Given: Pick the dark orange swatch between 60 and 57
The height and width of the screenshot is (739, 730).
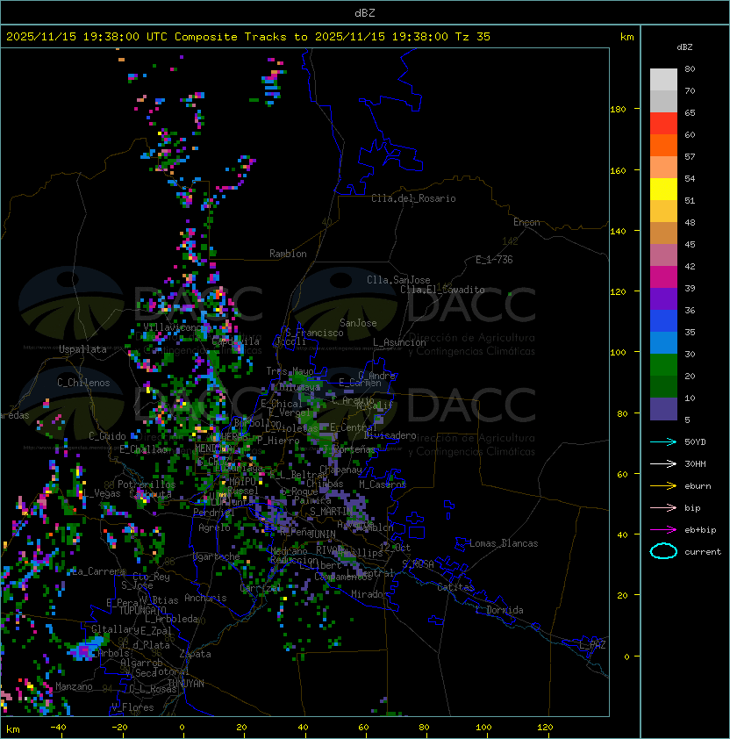Looking at the screenshot, I should 663,145.
